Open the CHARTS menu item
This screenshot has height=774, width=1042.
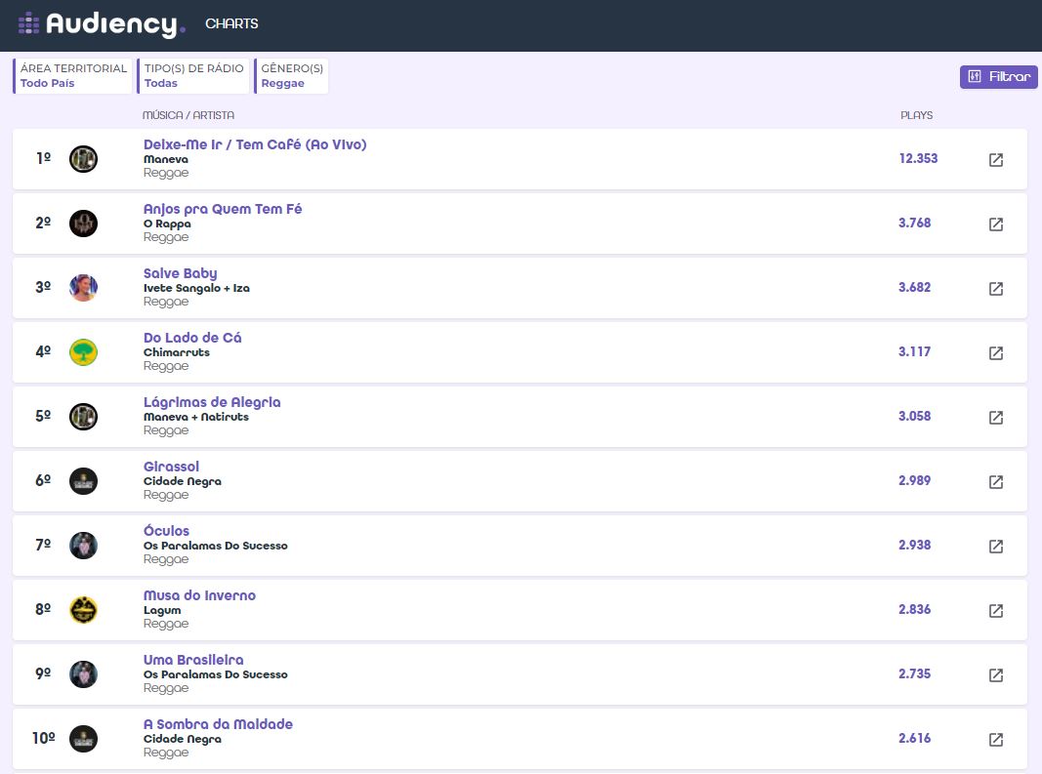pyautogui.click(x=231, y=24)
